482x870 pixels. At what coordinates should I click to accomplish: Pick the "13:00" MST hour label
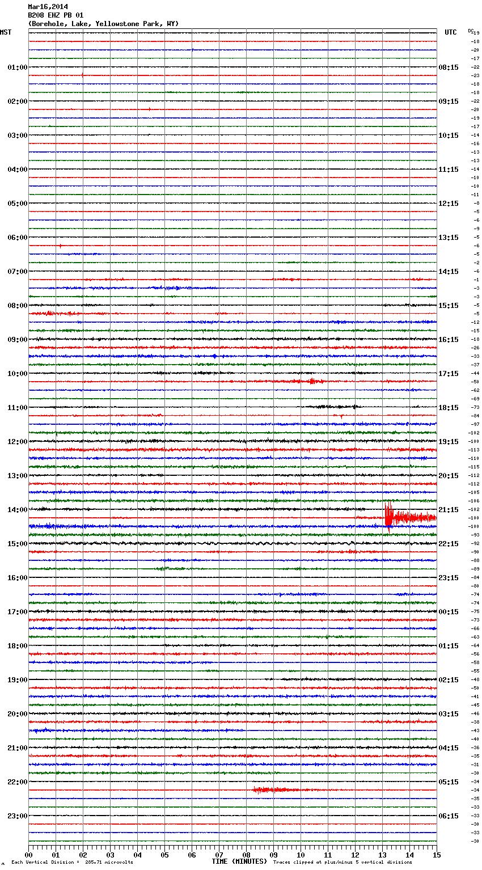point(18,476)
